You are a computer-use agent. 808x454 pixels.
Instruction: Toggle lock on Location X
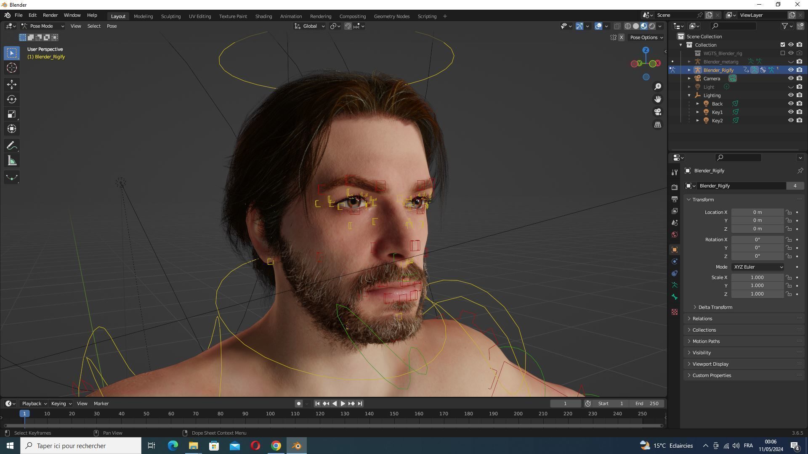pyautogui.click(x=789, y=212)
